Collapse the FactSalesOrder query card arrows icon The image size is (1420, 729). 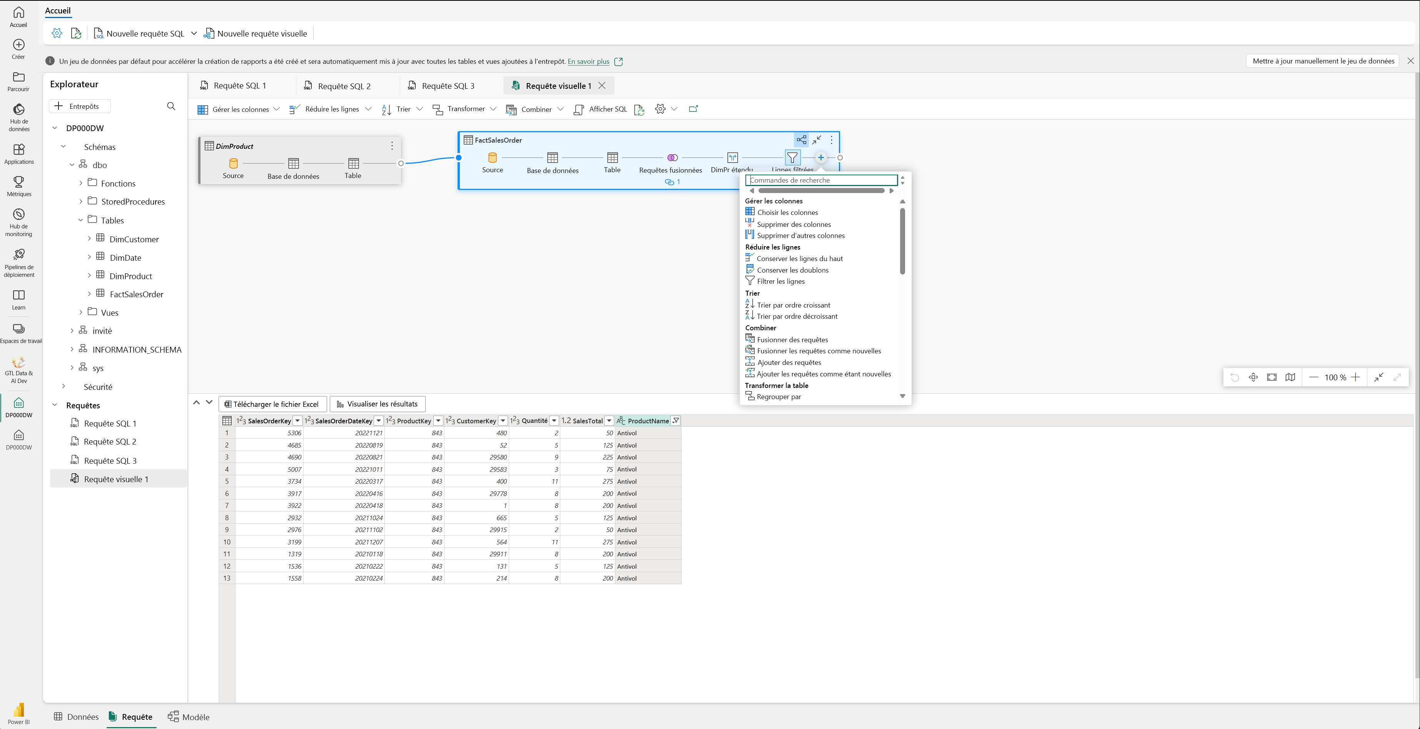pos(816,140)
